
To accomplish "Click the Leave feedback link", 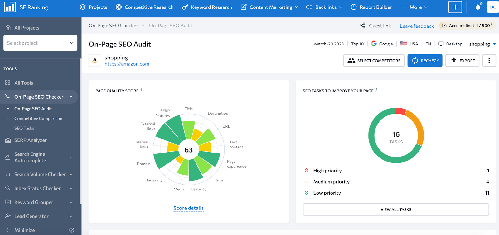I will (x=417, y=26).
